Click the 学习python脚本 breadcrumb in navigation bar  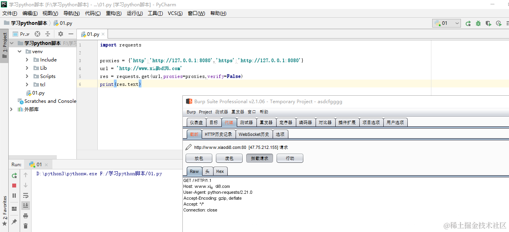click(26, 23)
